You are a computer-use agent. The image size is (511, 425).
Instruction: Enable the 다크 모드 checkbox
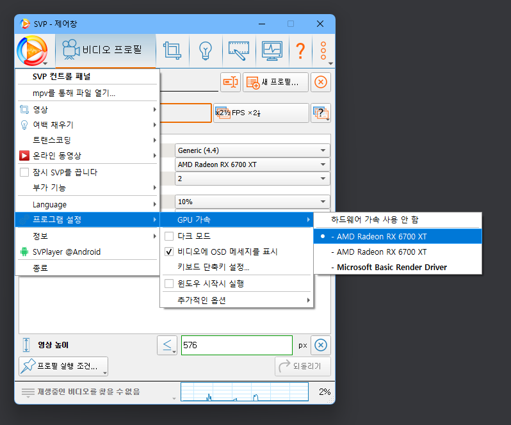pos(169,236)
